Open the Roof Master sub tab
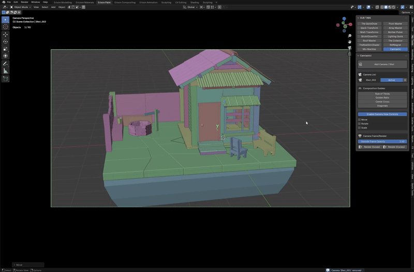Viewport: 414px width, 272px height. click(x=369, y=41)
